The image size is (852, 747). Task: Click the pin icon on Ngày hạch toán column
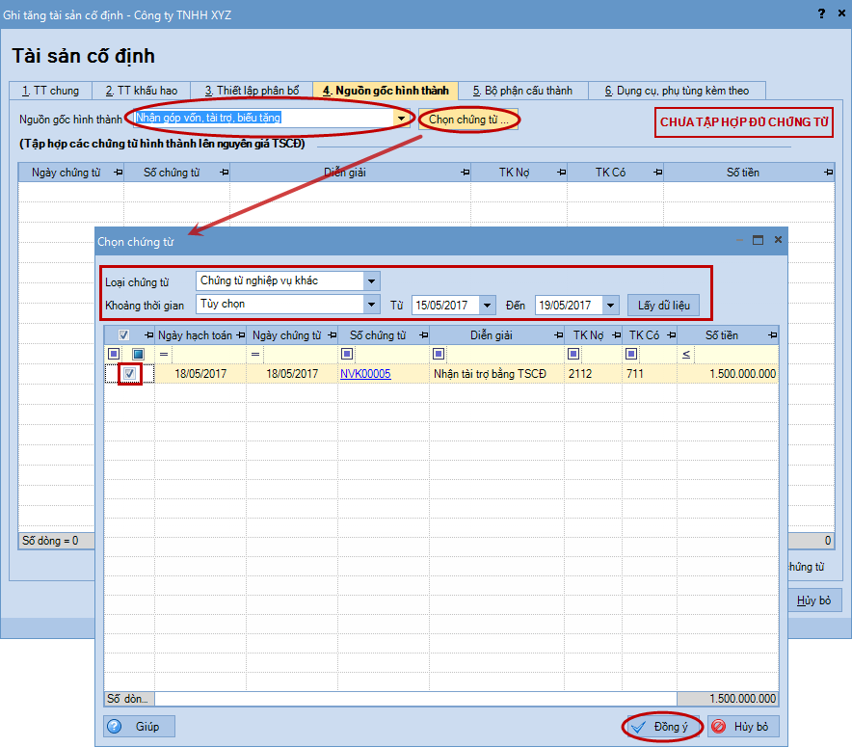point(237,335)
